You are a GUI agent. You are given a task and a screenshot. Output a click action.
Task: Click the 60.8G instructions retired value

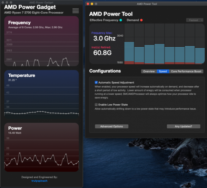point(102,53)
